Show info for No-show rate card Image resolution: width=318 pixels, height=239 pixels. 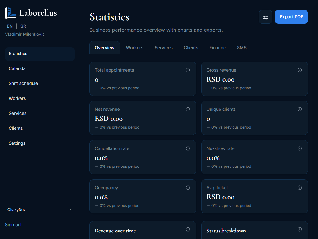tap(300, 148)
